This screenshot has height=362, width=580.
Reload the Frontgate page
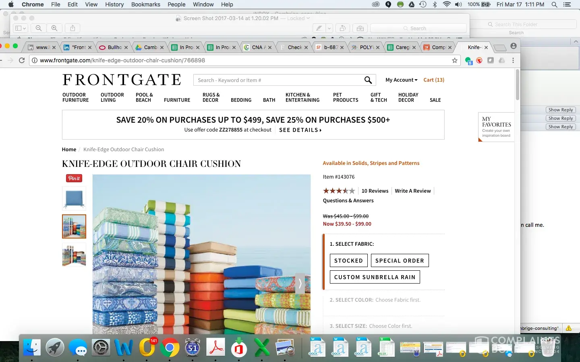[x=22, y=60]
